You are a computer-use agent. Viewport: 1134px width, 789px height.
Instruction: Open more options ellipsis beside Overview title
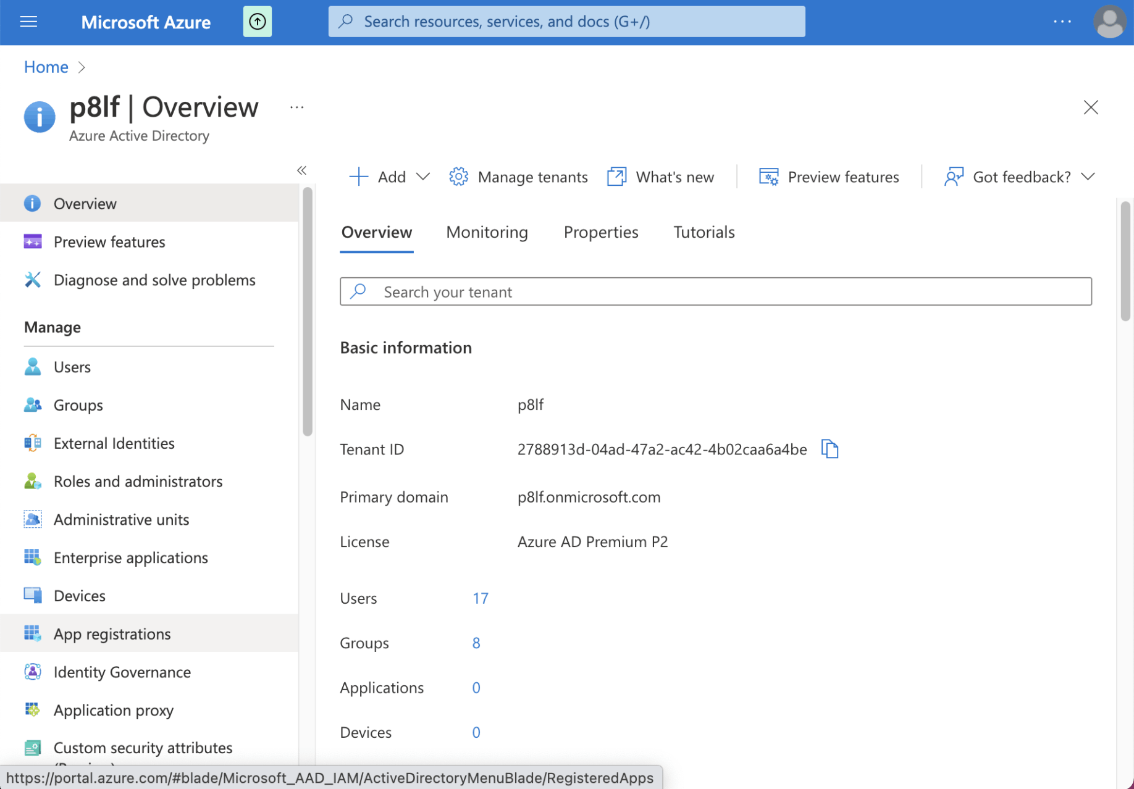point(297,107)
